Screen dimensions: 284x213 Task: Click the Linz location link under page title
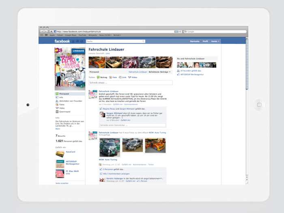[x=108, y=54]
